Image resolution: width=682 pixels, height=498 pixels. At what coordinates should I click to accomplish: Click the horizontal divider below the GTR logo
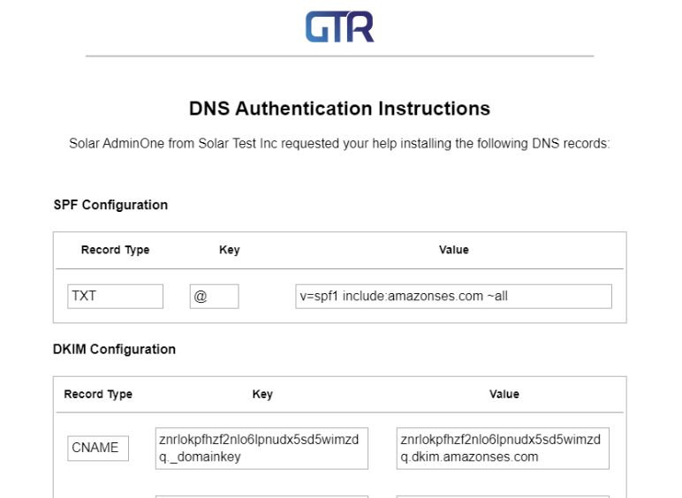coord(339,57)
